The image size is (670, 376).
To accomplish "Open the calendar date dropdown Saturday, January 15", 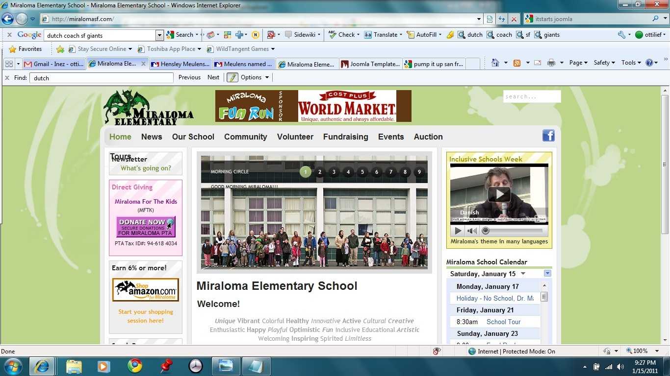I will (523, 274).
